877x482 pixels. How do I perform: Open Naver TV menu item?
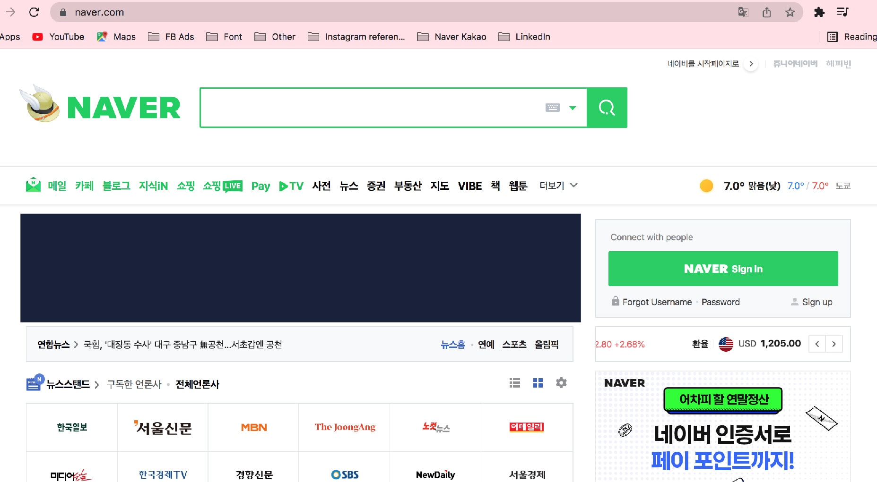coord(291,186)
